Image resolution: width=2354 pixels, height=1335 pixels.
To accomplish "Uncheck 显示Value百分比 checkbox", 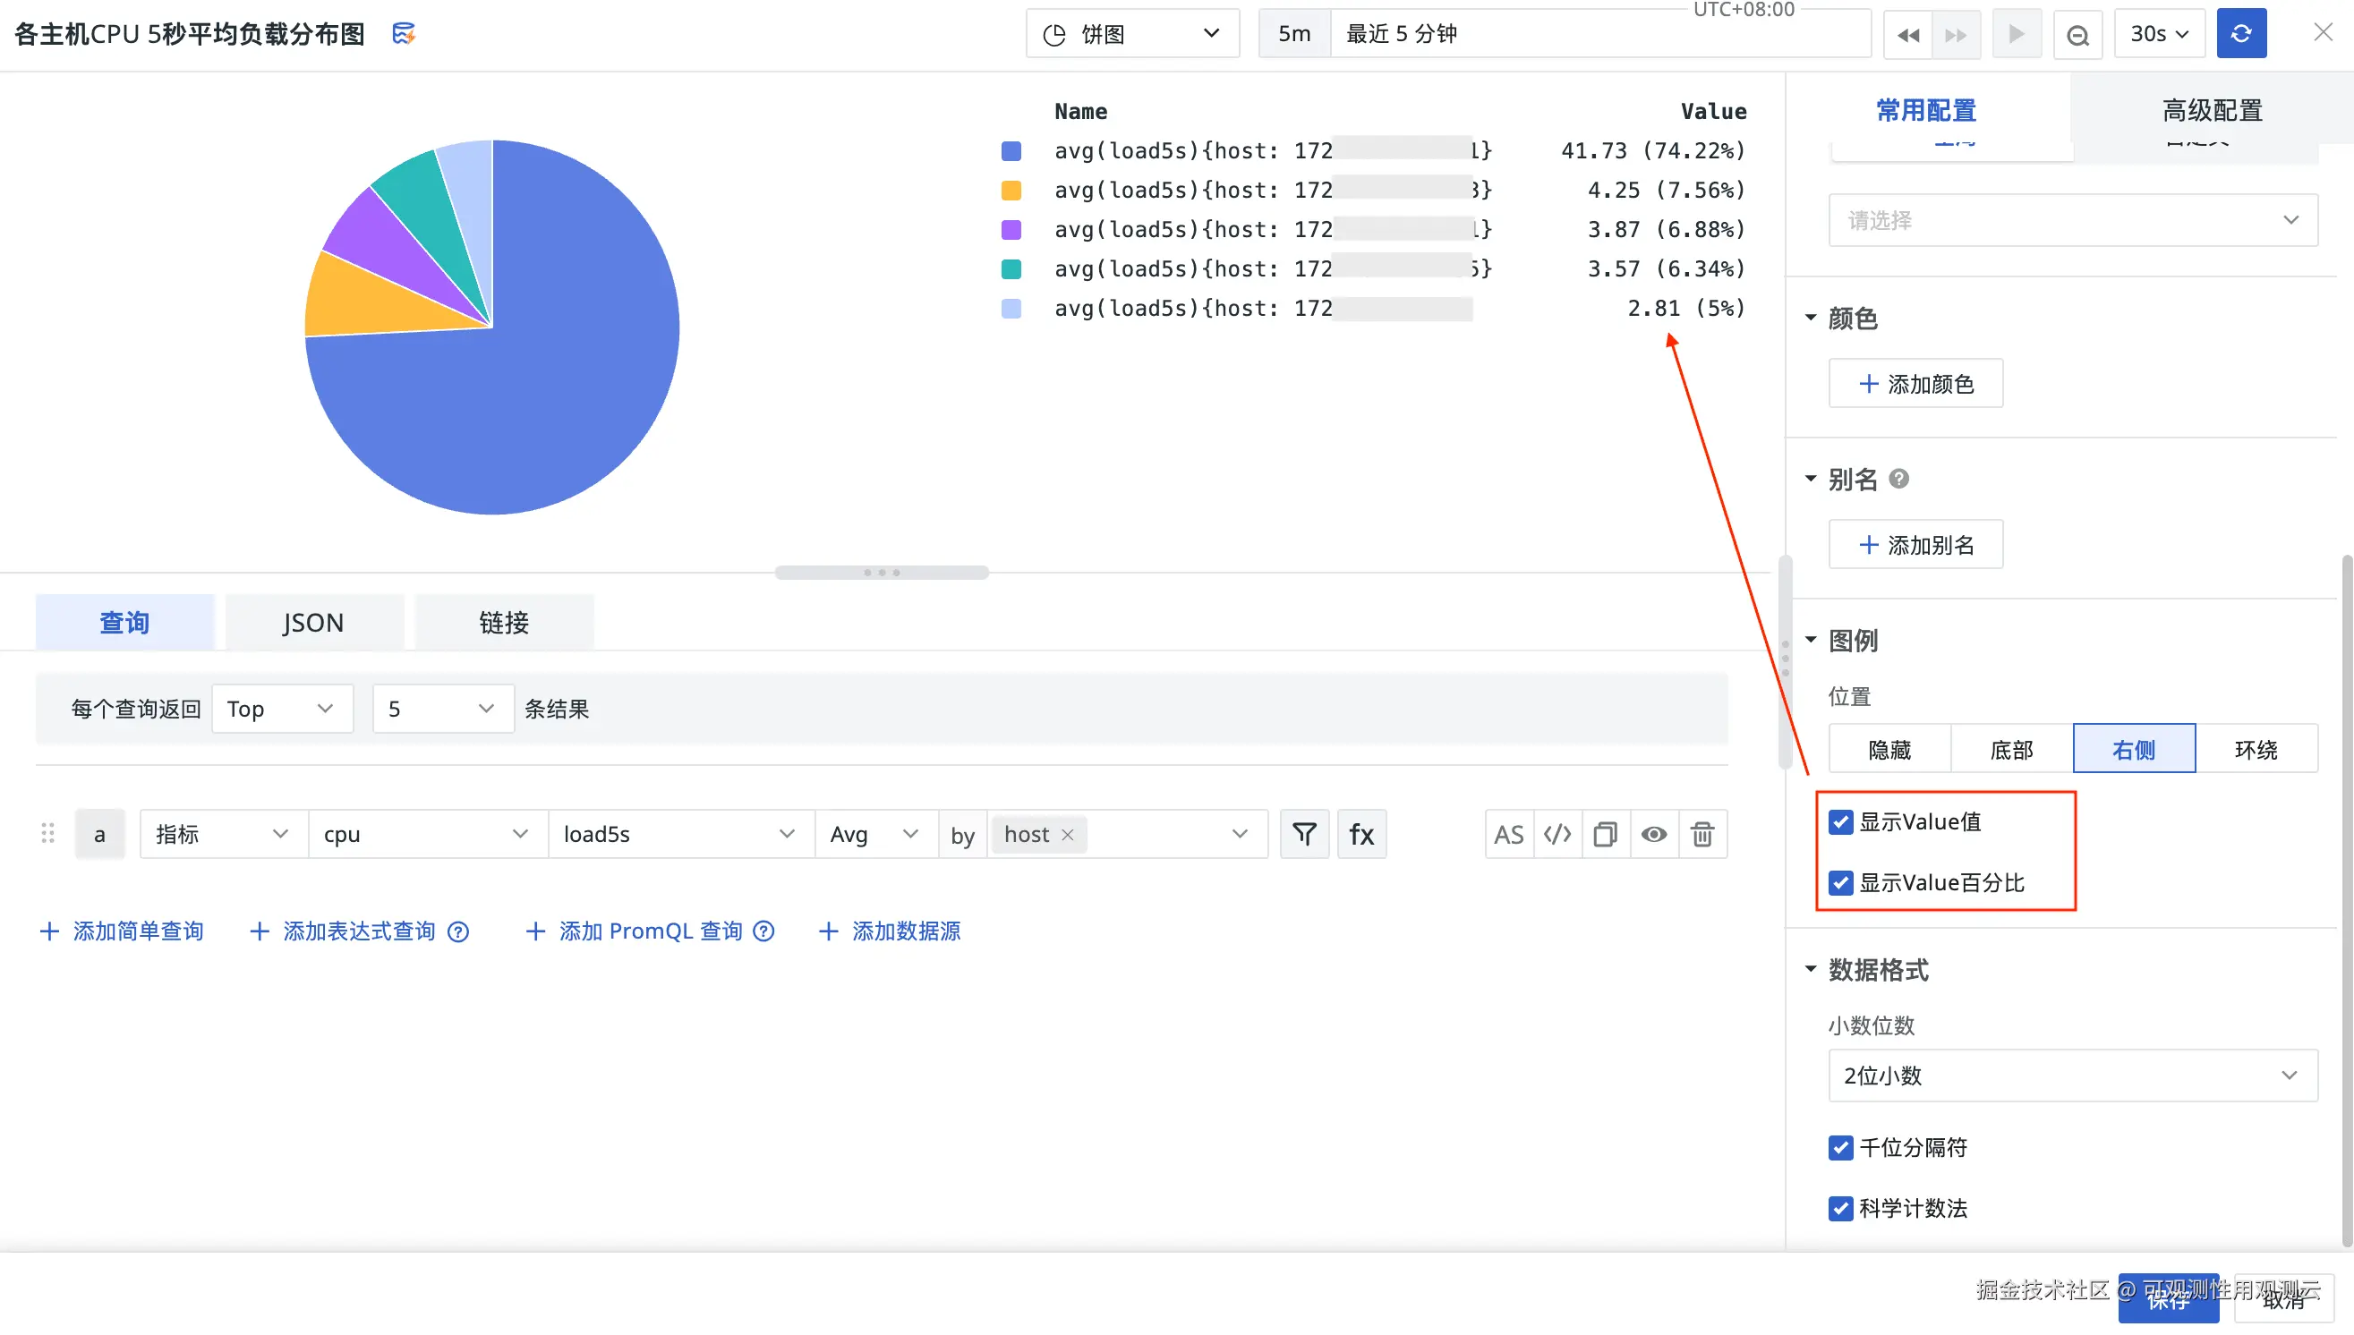I will [1839, 882].
